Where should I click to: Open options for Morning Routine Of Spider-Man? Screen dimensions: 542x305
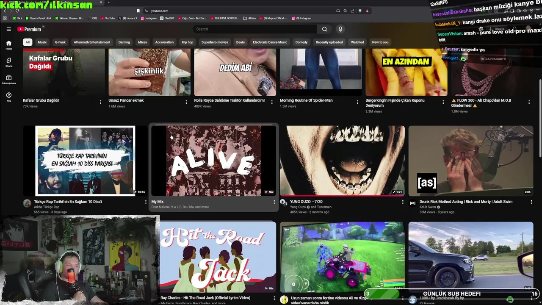pyautogui.click(x=357, y=102)
